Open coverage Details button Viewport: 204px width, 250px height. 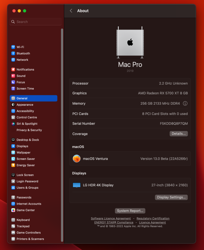[x=178, y=134]
